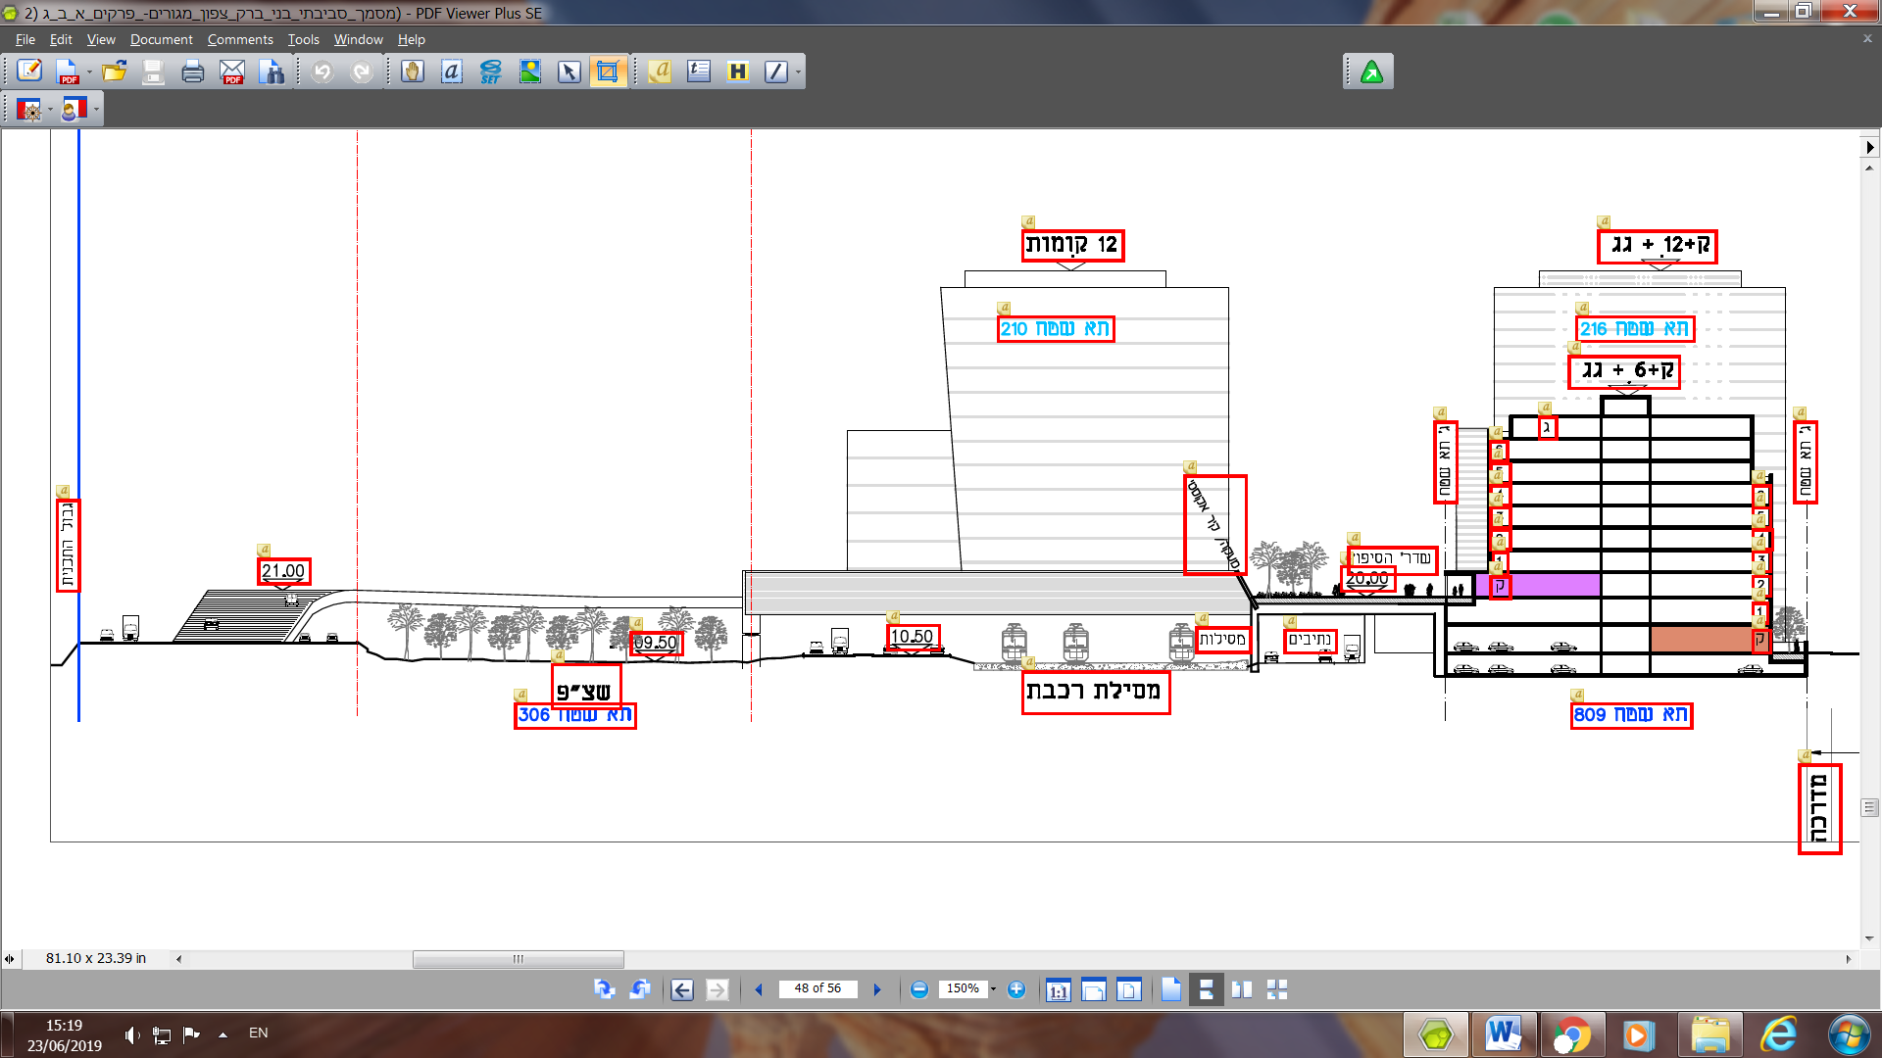Open the zoom level 150% dropdown

993,989
